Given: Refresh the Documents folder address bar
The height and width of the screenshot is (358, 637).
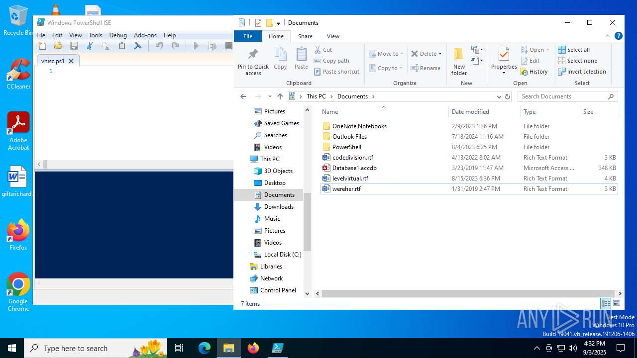Looking at the screenshot, I should pos(508,96).
